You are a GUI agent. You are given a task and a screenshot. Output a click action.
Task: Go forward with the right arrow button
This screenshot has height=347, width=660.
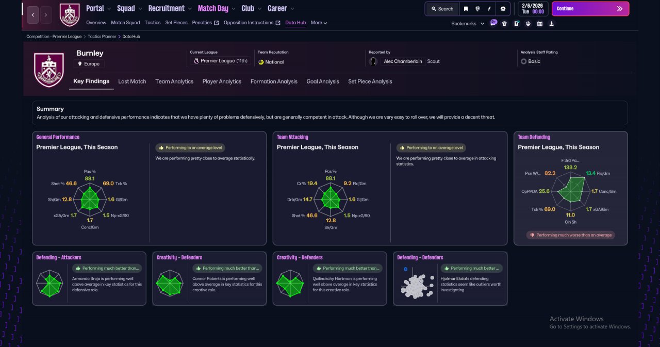[46, 15]
